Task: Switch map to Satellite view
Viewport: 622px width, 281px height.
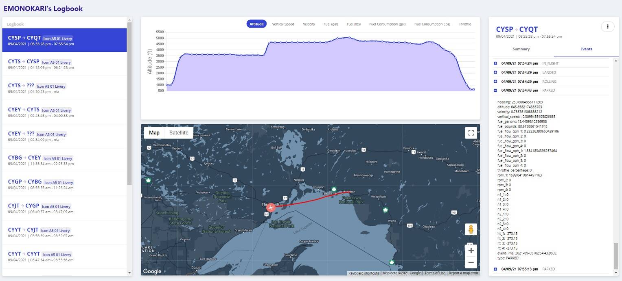Action: 179,133
